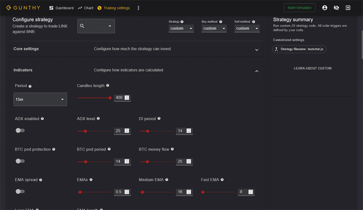
Task: Open the Sell method custom dropdown
Action: click(x=247, y=28)
